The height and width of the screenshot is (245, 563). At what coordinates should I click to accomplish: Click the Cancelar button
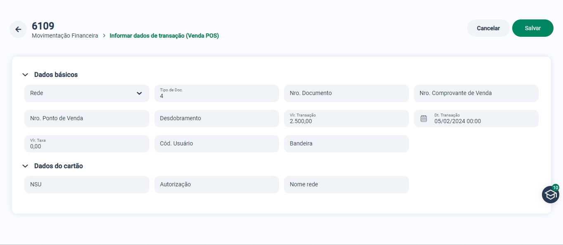pyautogui.click(x=488, y=28)
